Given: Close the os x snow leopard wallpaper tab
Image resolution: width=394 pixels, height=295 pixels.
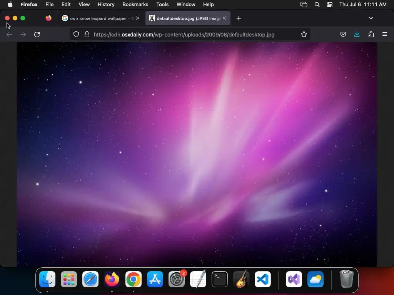Looking at the screenshot, I should click(x=138, y=18).
